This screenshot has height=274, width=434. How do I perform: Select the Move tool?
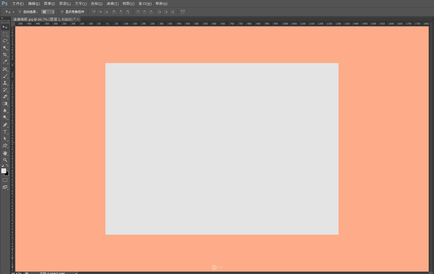pyautogui.click(x=5, y=27)
